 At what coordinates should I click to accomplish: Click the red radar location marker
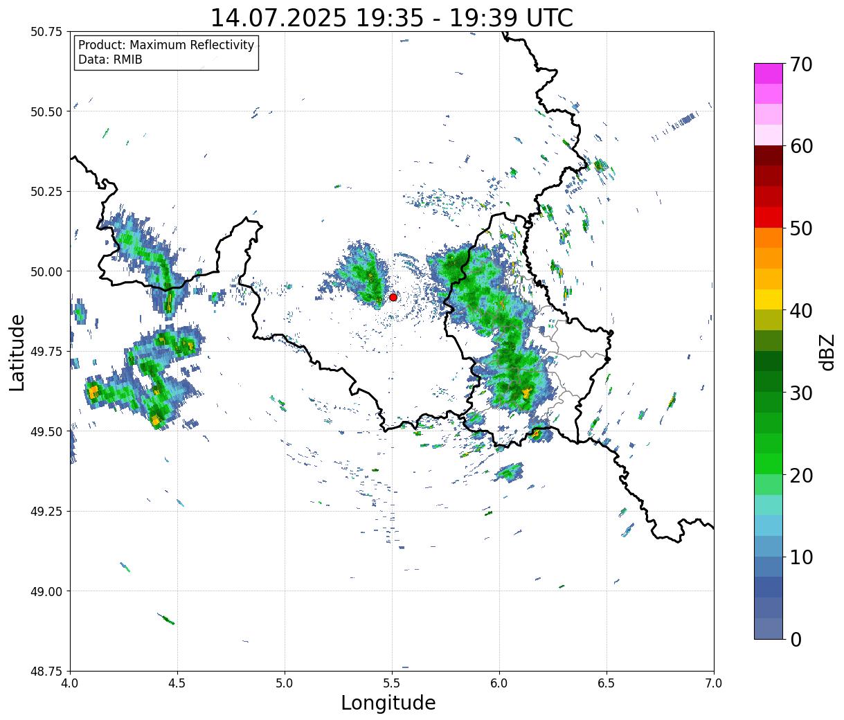[393, 297]
